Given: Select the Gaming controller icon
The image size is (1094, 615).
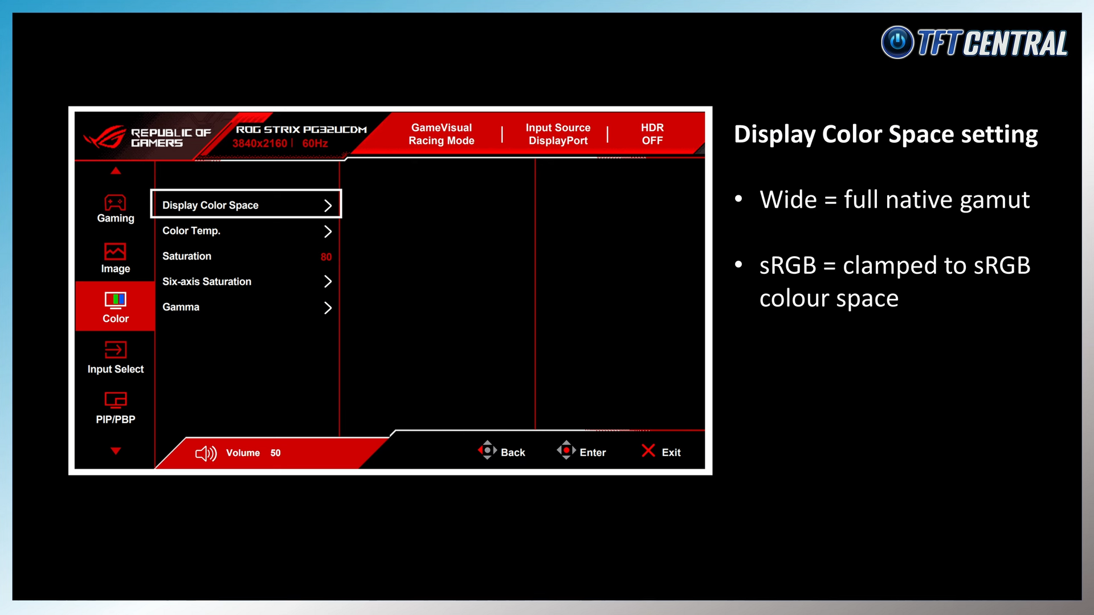Looking at the screenshot, I should (x=115, y=203).
